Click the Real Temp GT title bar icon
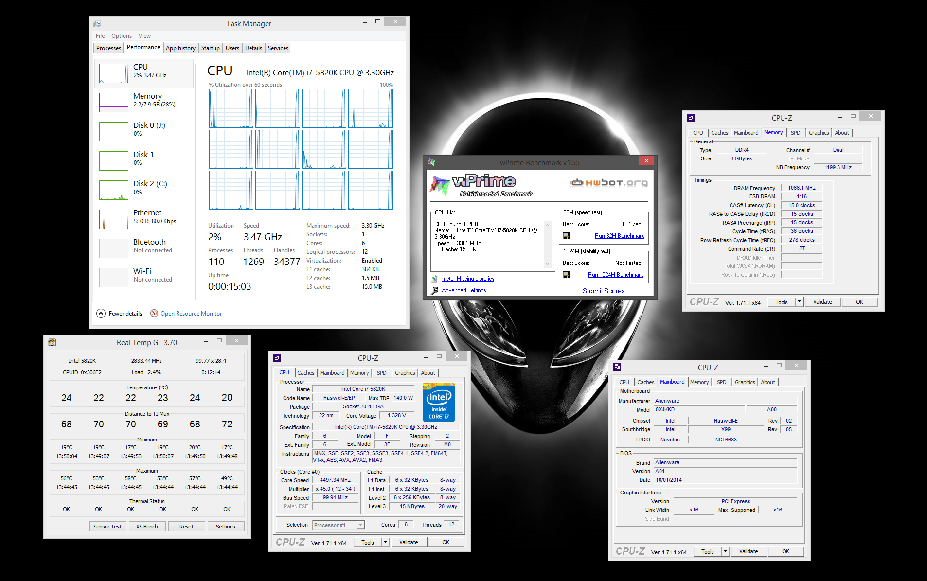Viewport: 927px width, 581px height. click(x=52, y=342)
